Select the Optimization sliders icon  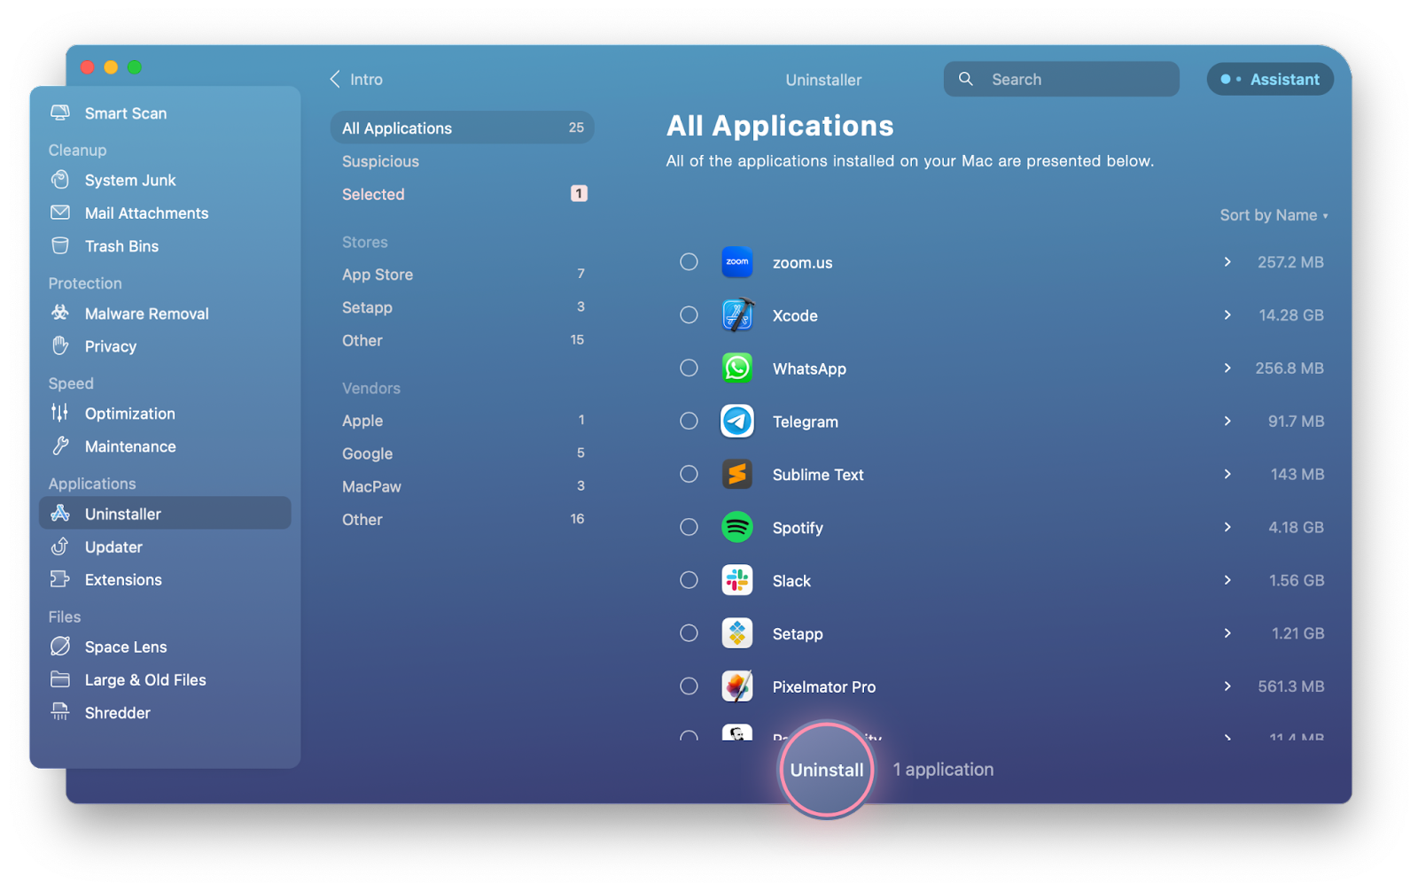pyautogui.click(x=60, y=413)
